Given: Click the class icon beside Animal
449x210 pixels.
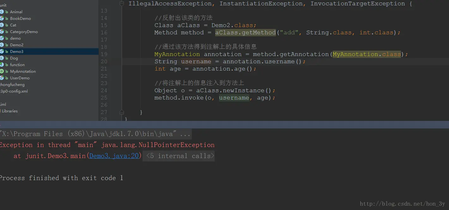Looking at the screenshot, I should (x=2, y=12).
